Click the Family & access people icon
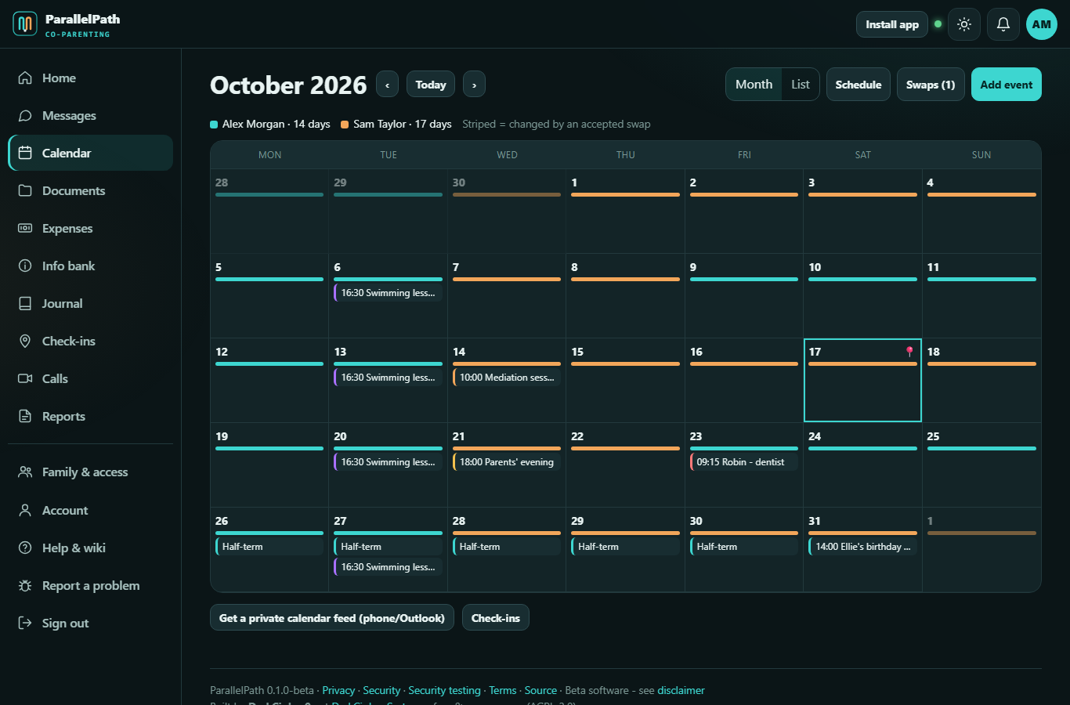Viewport: 1070px width, 705px height. click(x=25, y=472)
